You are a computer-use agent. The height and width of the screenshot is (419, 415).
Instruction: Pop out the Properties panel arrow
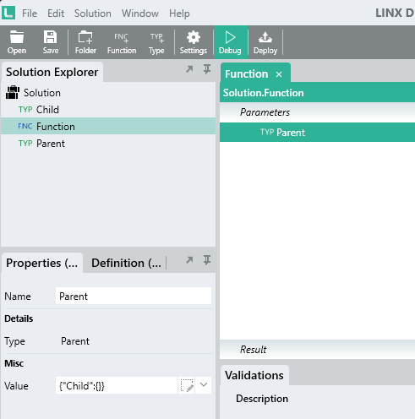[189, 260]
